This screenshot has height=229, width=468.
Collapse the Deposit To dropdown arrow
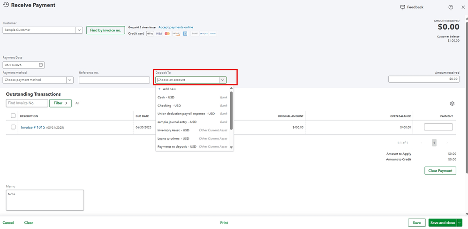[223, 80]
